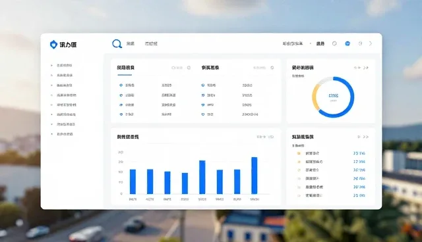Expand the single chevron ending the top bar
The width and height of the screenshot is (422, 242).
(371, 43)
